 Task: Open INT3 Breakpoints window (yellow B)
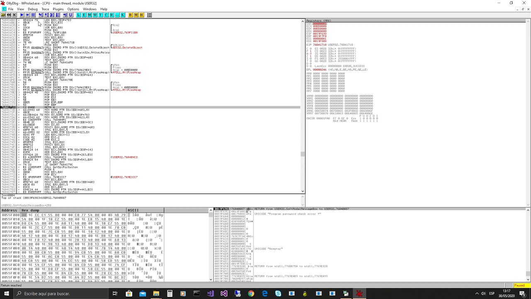(130, 15)
